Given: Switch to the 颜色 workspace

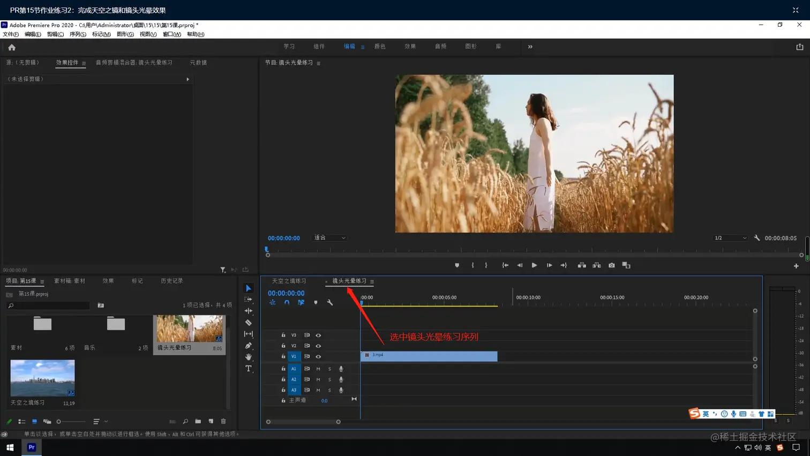Looking at the screenshot, I should (x=380, y=47).
